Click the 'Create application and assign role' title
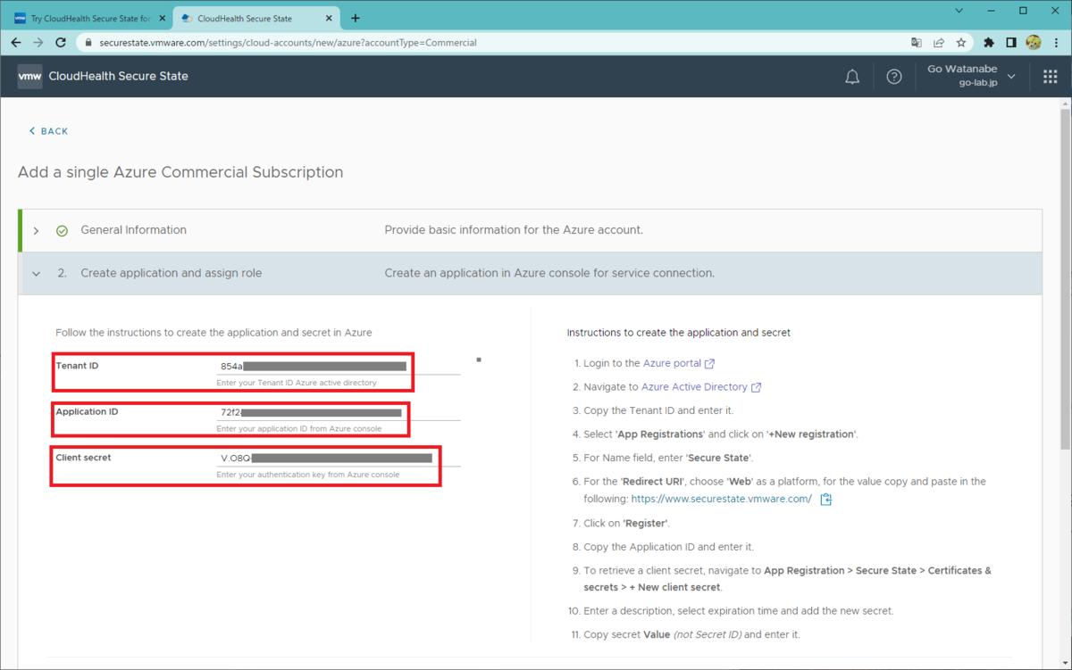The image size is (1072, 670). [x=172, y=273]
